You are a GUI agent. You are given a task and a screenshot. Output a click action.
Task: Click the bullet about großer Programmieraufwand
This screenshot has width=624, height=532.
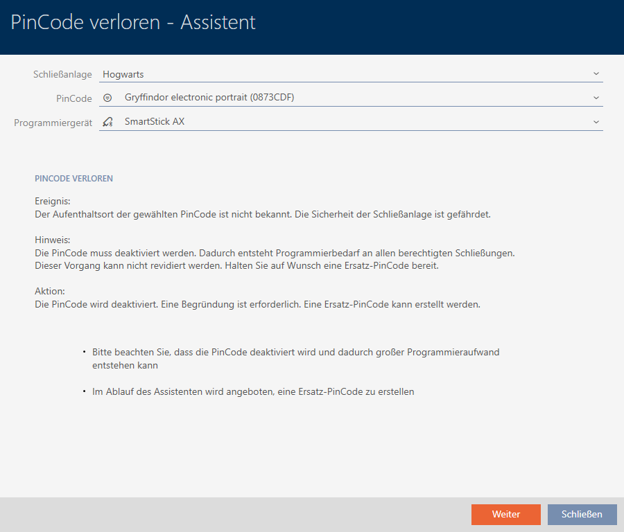pos(295,358)
